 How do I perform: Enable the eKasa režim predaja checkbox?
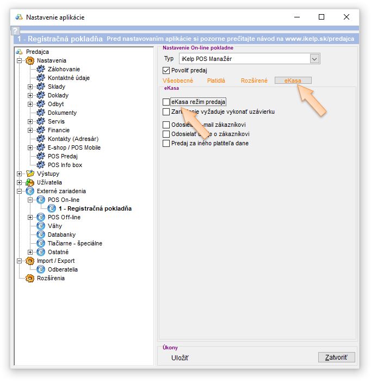pyautogui.click(x=166, y=102)
